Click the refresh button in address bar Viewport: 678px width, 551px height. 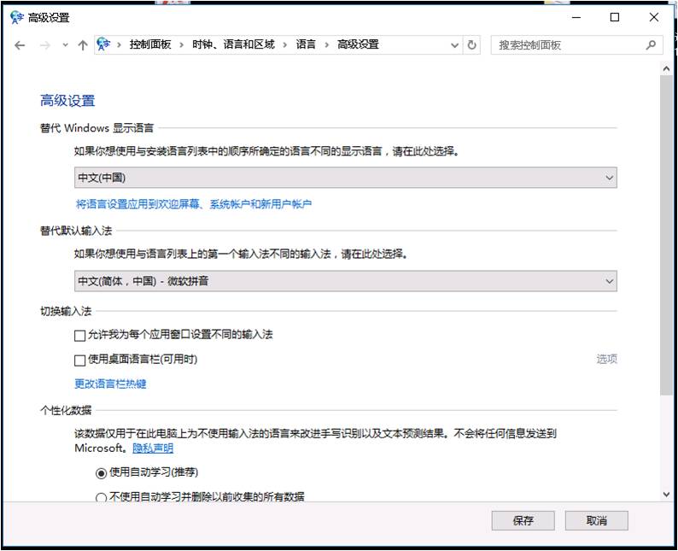click(472, 45)
